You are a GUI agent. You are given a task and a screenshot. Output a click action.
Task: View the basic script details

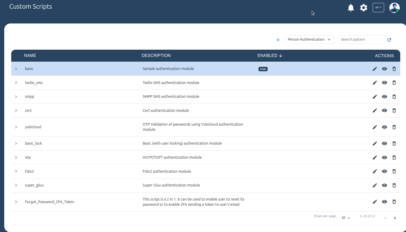tap(384, 69)
